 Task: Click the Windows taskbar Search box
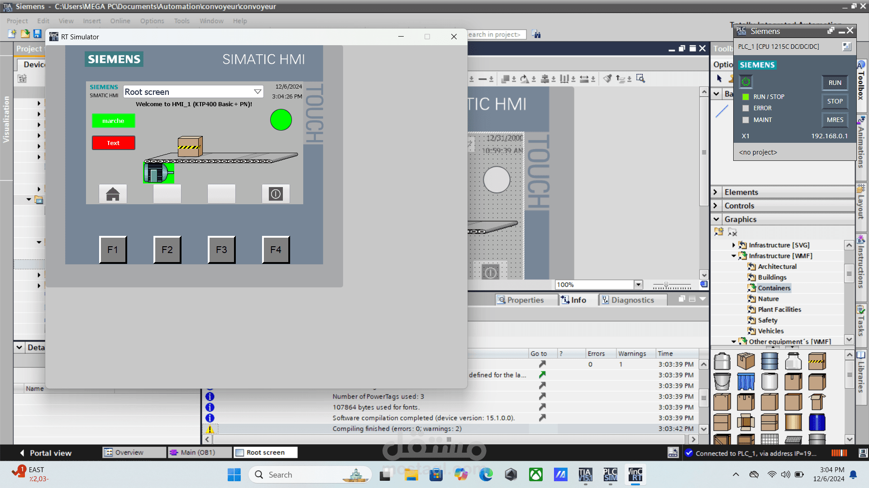pyautogui.click(x=310, y=474)
